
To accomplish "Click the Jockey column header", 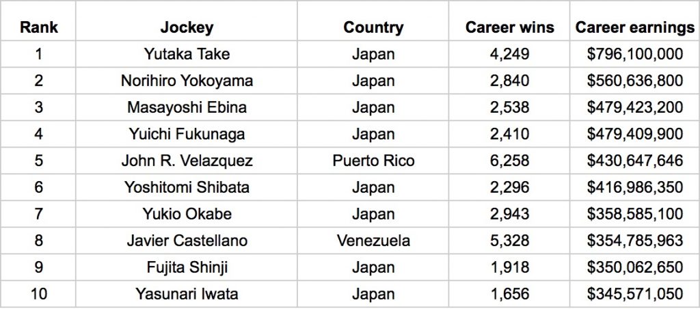I will 187,27.
